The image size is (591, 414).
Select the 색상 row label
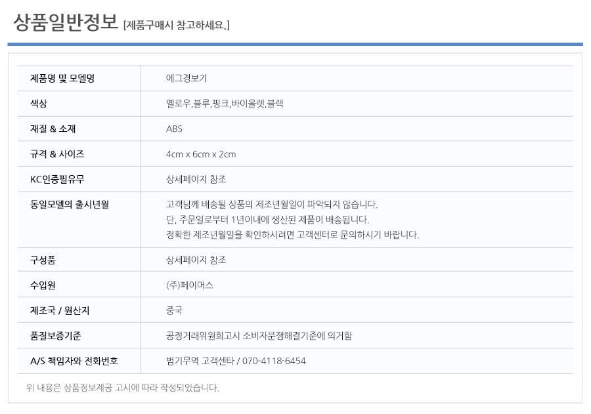coord(39,104)
